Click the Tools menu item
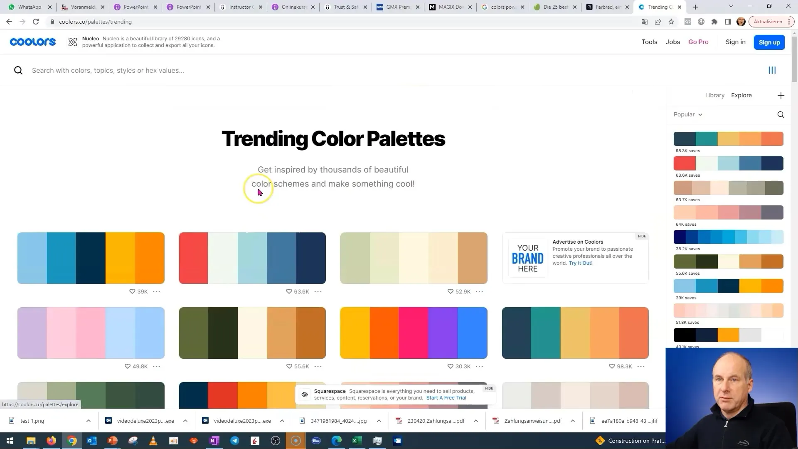798x449 pixels. pos(650,42)
